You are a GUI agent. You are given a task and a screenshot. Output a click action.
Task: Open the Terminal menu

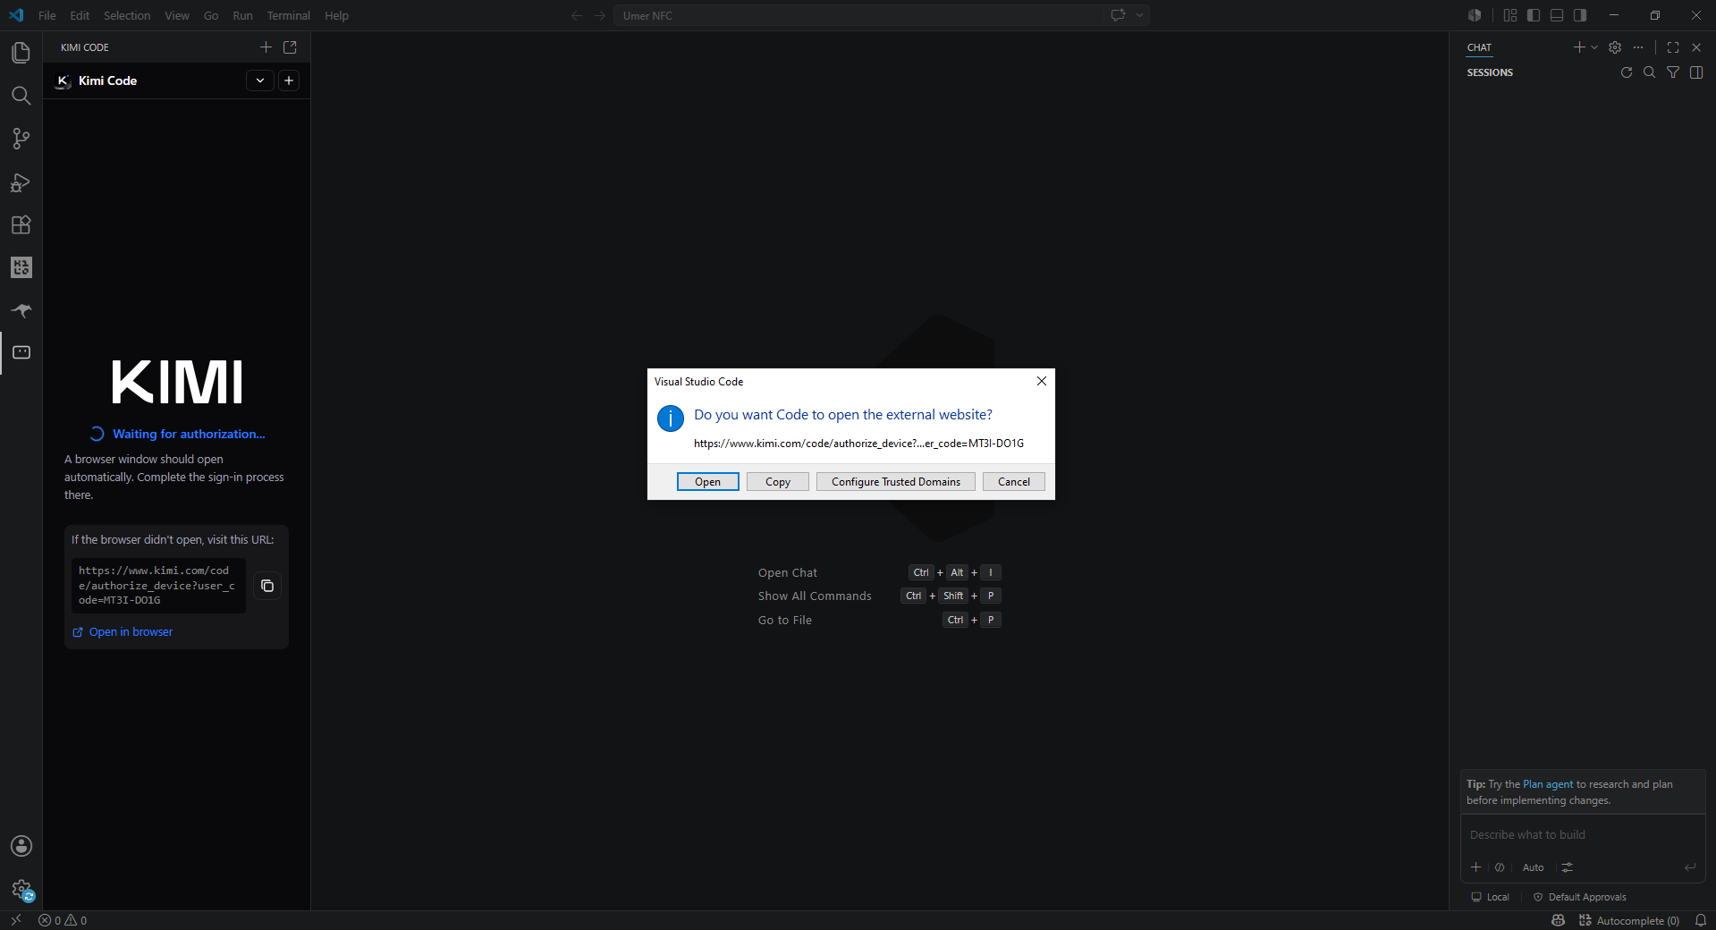pyautogui.click(x=288, y=15)
